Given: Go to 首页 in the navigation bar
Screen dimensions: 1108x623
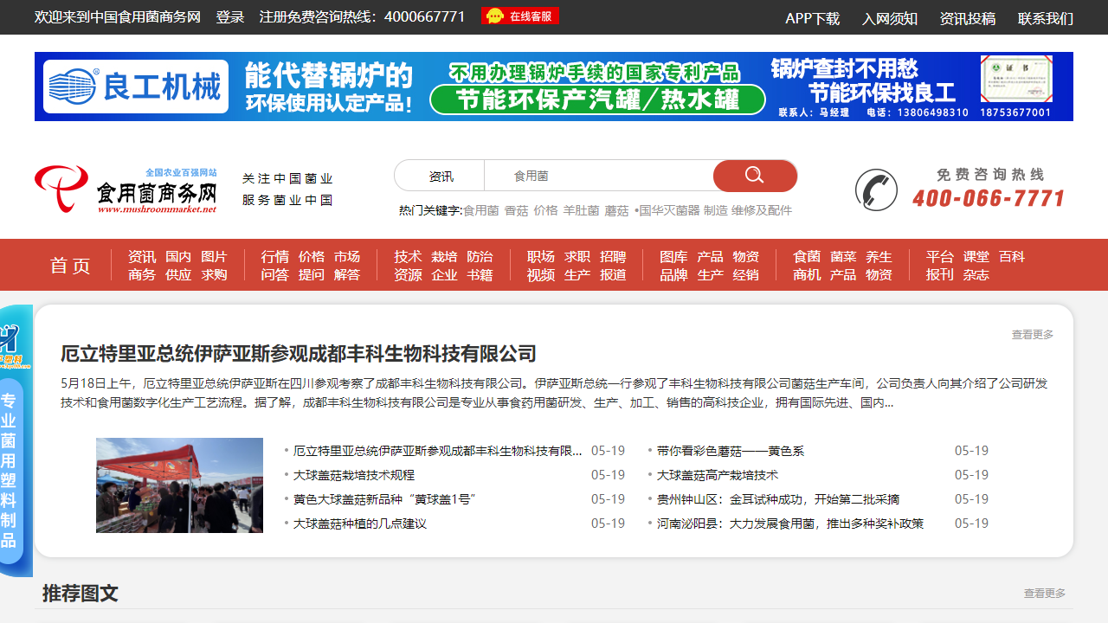Looking at the screenshot, I should tap(70, 266).
